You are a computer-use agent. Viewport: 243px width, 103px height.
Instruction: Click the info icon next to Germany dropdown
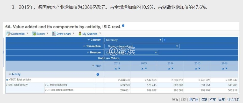pos(165,40)
